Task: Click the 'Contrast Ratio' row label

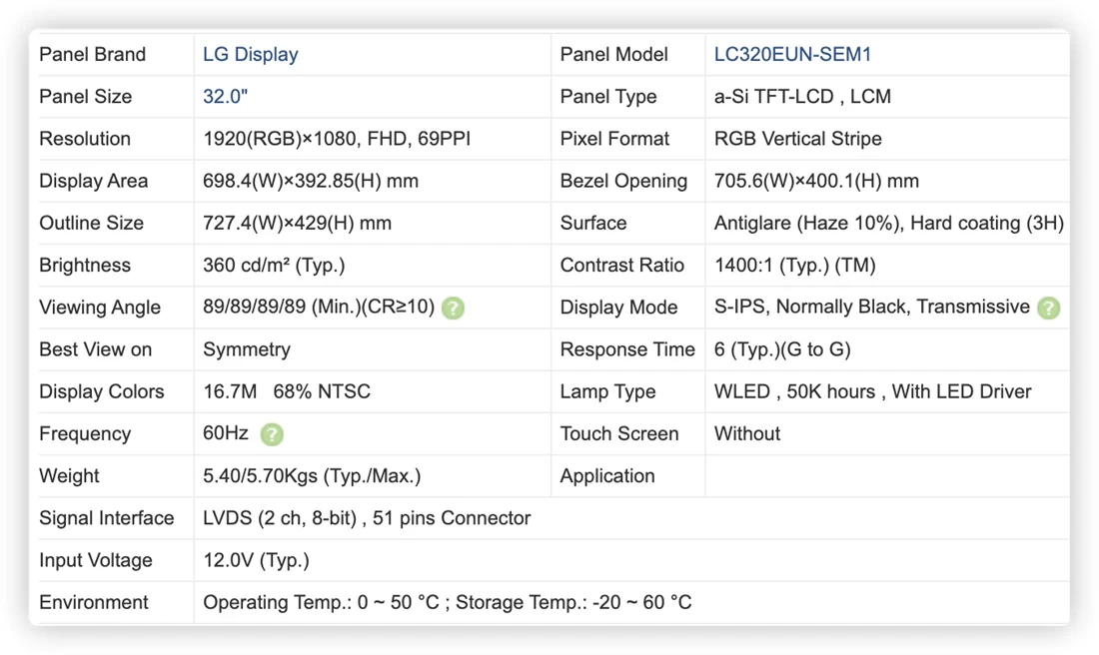Action: (x=621, y=265)
